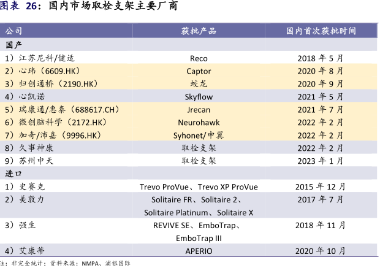Click the NMPA、浦银国际 source footnote
The width and height of the screenshot is (380, 276).
point(106,263)
